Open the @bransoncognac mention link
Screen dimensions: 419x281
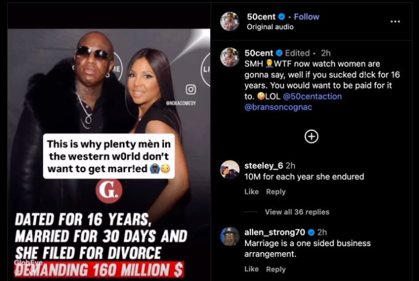[x=278, y=107]
